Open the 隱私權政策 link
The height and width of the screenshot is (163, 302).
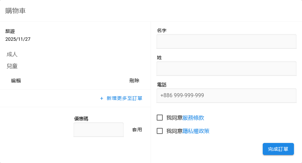(196, 131)
